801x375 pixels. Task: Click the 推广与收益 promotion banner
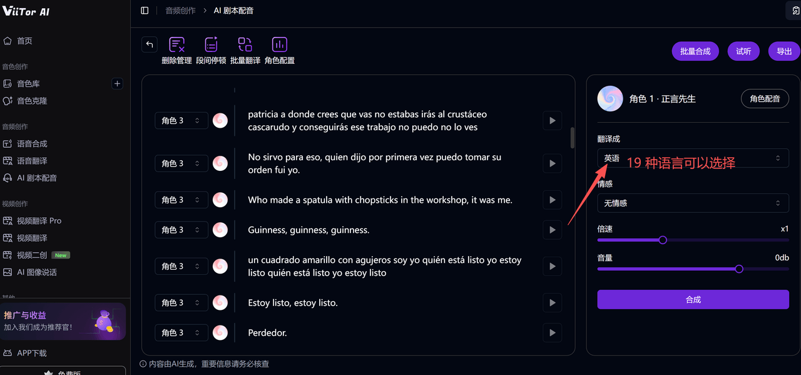click(63, 321)
